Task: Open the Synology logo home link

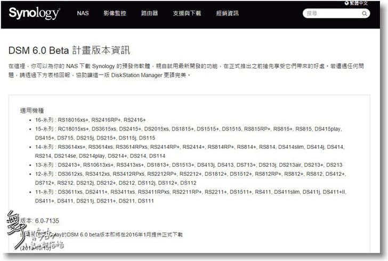Action: [35, 13]
